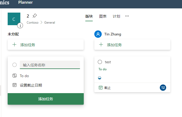The image size is (182, 117).
Task: Click plus icon in Tin Zhang column
Action: point(101,45)
